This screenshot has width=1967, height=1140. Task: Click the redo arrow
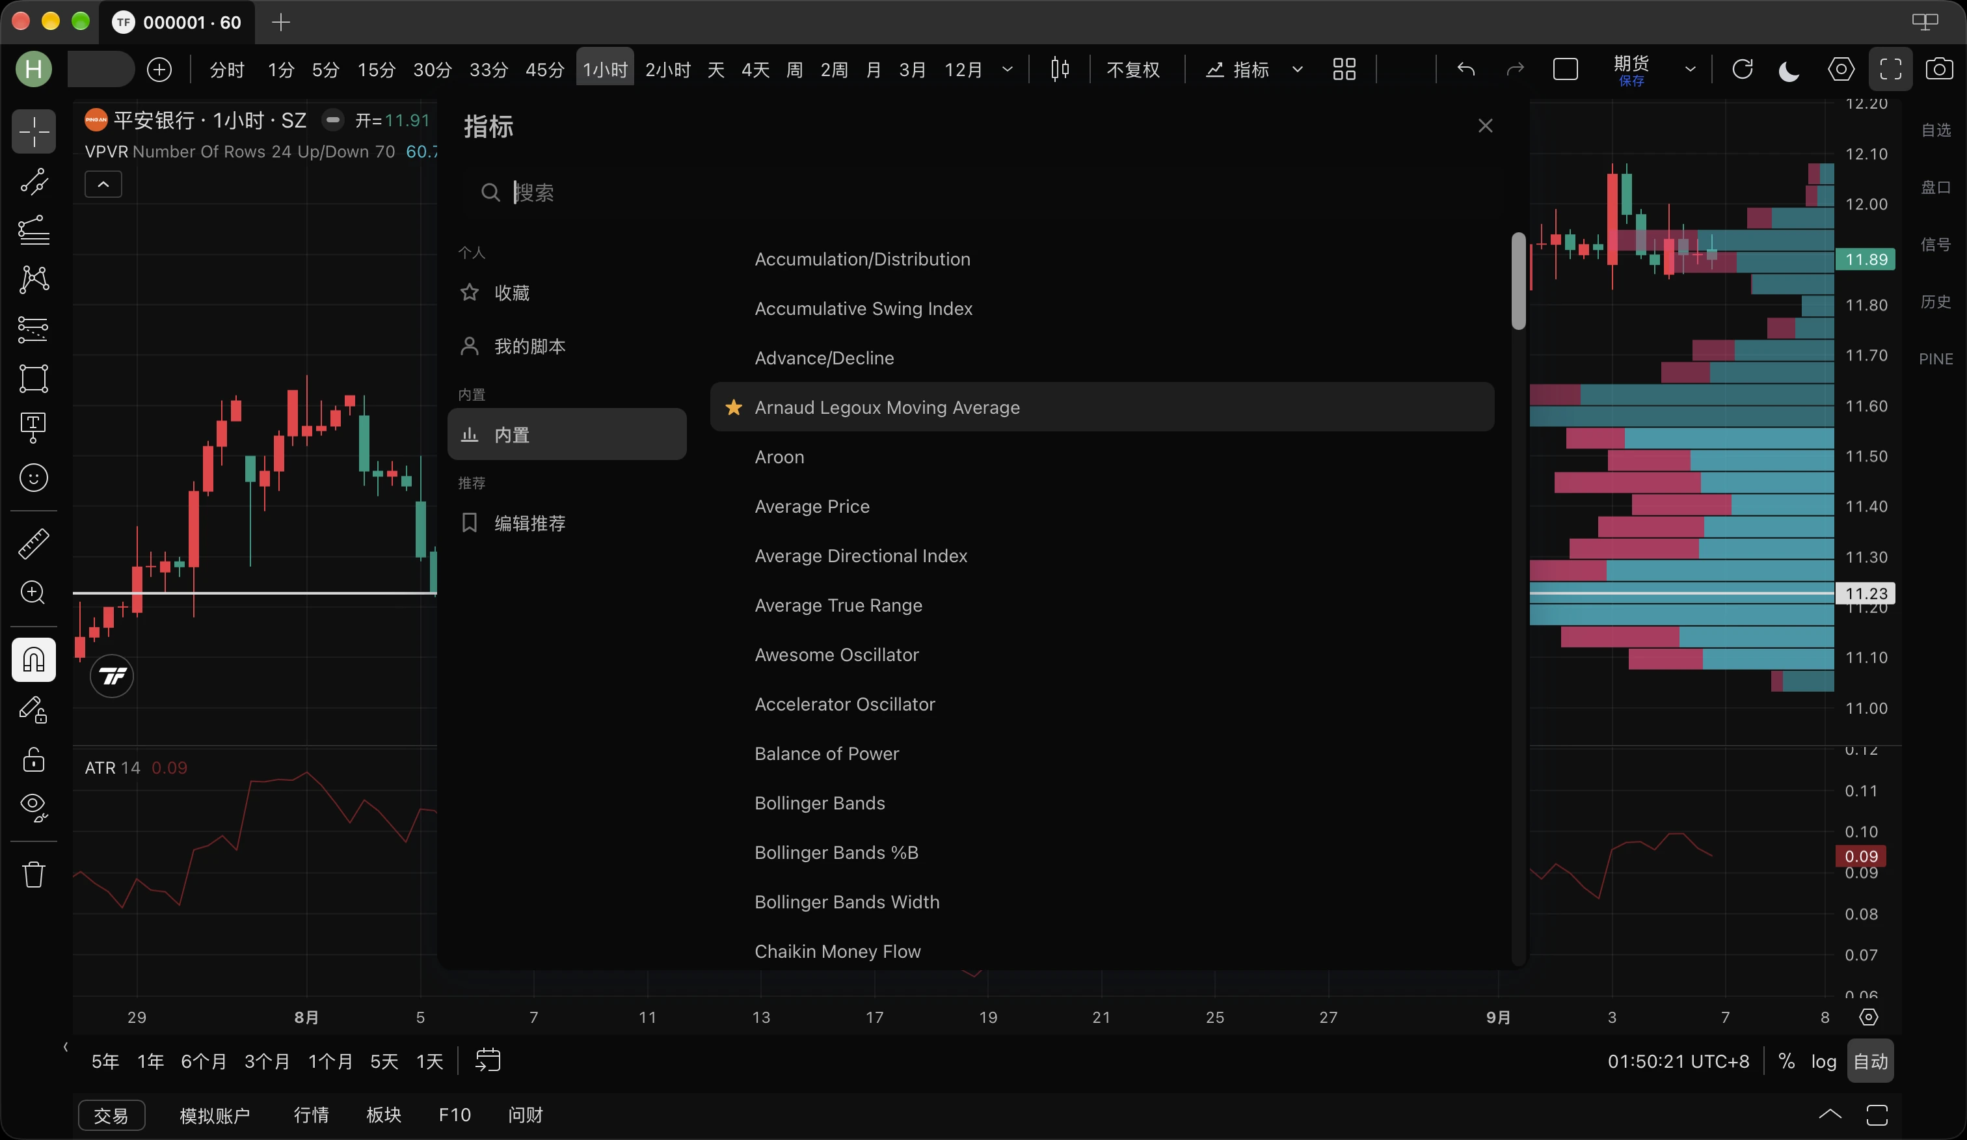point(1514,70)
